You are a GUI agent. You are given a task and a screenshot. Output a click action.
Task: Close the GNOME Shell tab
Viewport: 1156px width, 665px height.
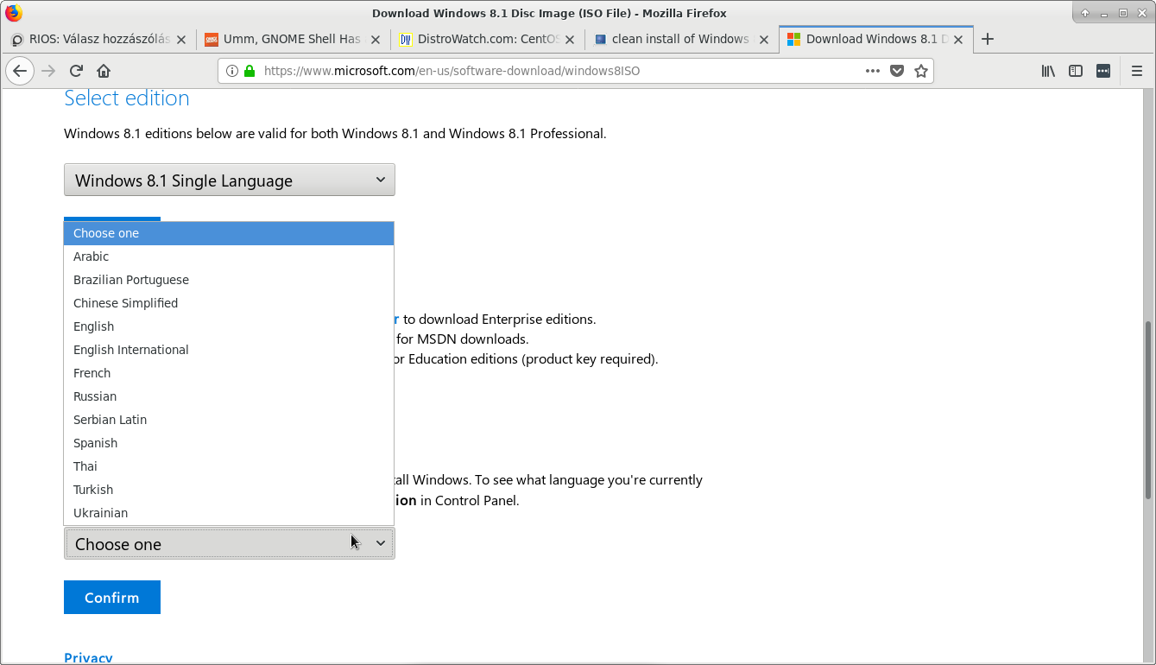pos(375,39)
